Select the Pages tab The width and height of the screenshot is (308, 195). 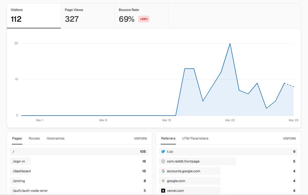[x=17, y=138]
